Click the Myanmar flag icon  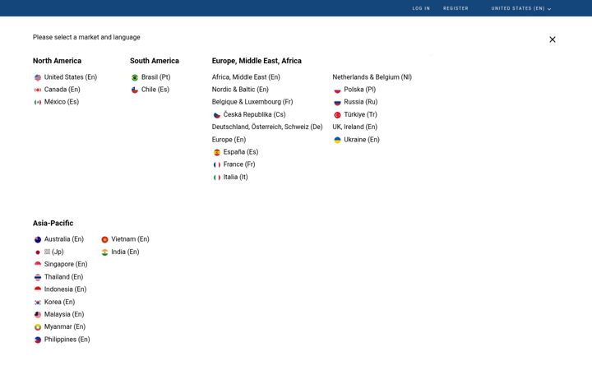38,327
